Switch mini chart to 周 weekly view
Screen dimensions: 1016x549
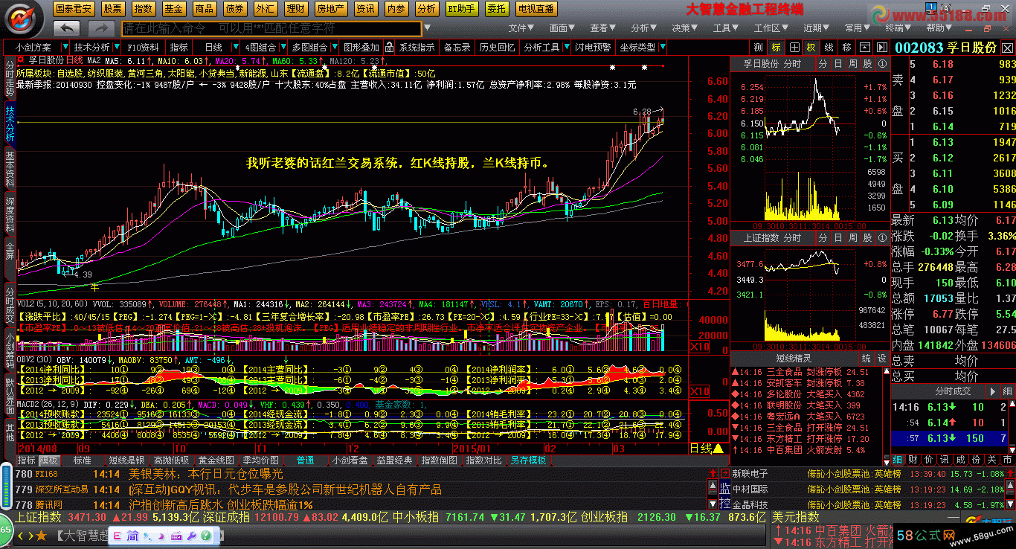point(852,64)
